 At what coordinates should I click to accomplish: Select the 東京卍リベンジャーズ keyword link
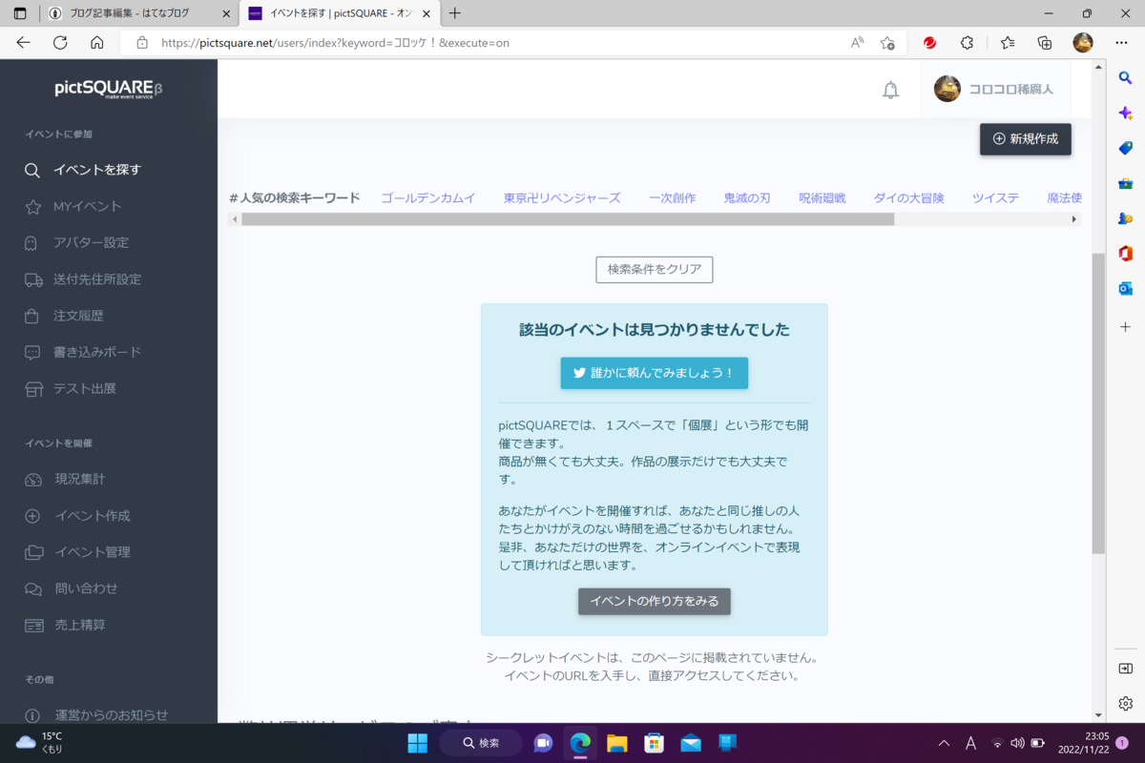click(562, 198)
